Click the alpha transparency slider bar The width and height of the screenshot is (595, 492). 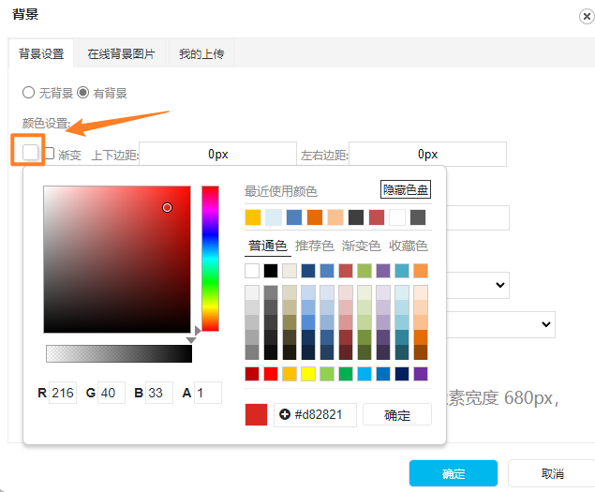coord(118,353)
